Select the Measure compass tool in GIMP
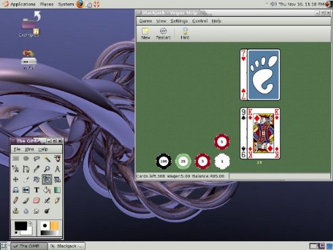The height and width of the screenshot is (250, 333). (x=57, y=169)
